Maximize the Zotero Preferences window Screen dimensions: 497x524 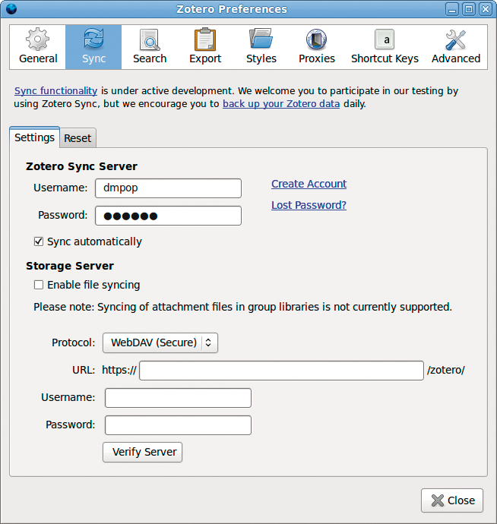pos(469,9)
